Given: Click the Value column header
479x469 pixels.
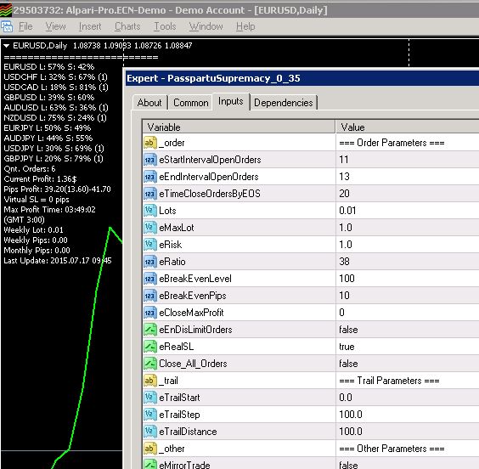Looking at the screenshot, I should [x=407, y=127].
